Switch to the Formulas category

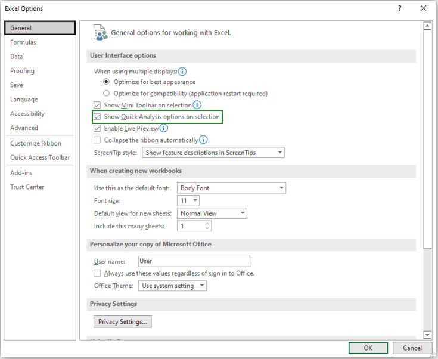tap(40, 42)
